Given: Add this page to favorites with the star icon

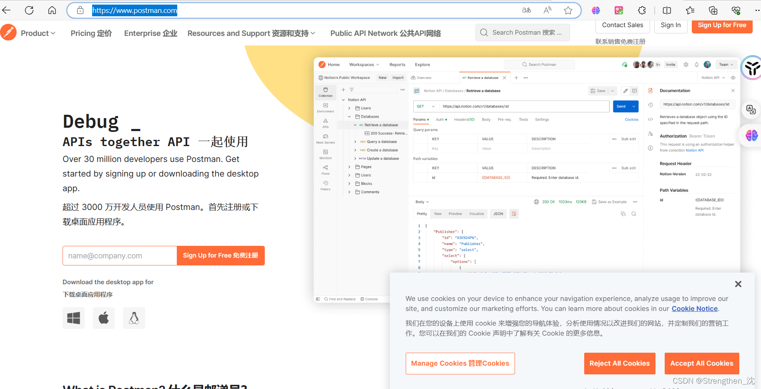Looking at the screenshot, I should (568, 10).
